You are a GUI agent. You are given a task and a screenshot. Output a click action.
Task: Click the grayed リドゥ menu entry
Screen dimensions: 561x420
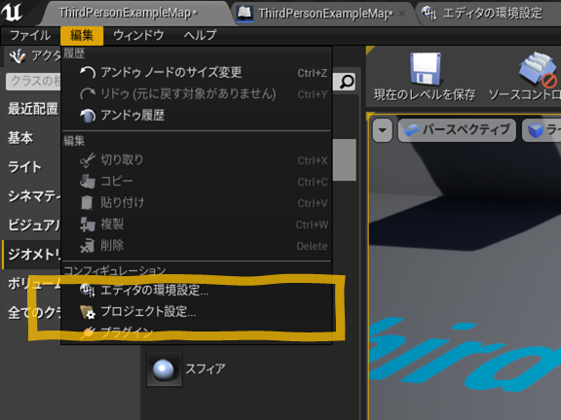(x=197, y=94)
